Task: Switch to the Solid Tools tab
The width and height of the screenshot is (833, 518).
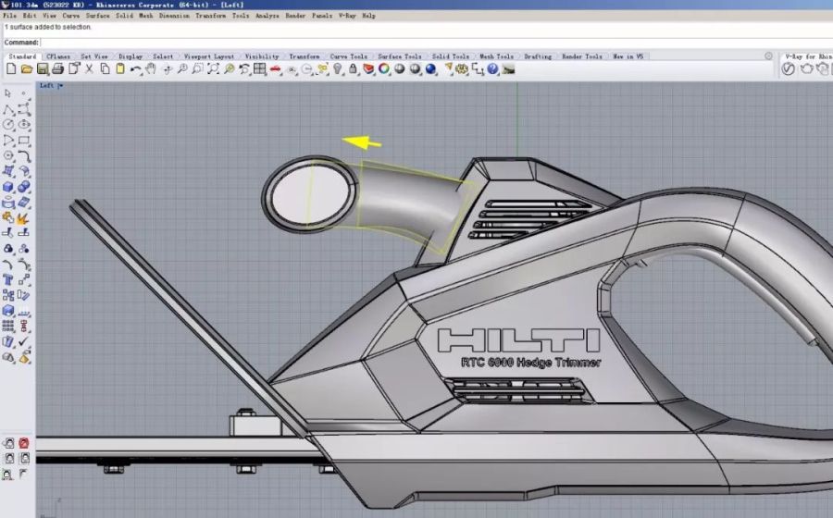Action: [x=451, y=56]
